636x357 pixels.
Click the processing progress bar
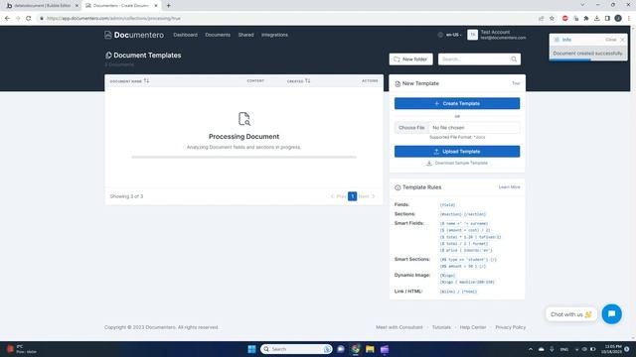pos(243,157)
